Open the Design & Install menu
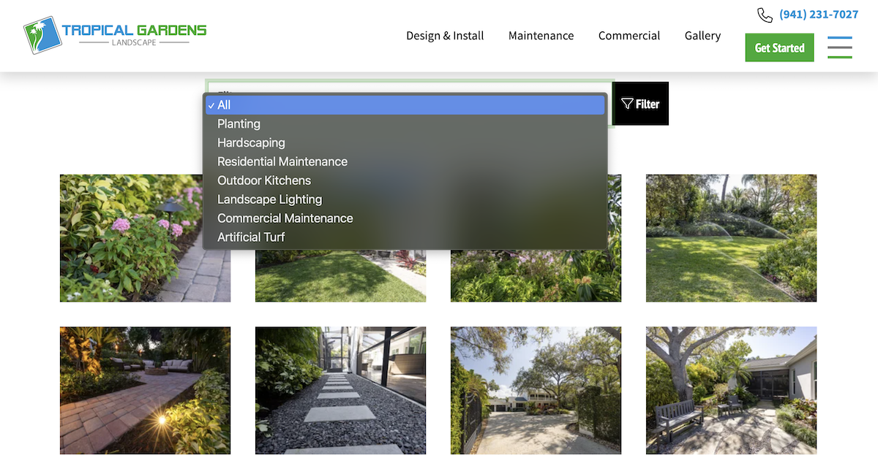Screen dimensions: 878x474 (x=445, y=36)
